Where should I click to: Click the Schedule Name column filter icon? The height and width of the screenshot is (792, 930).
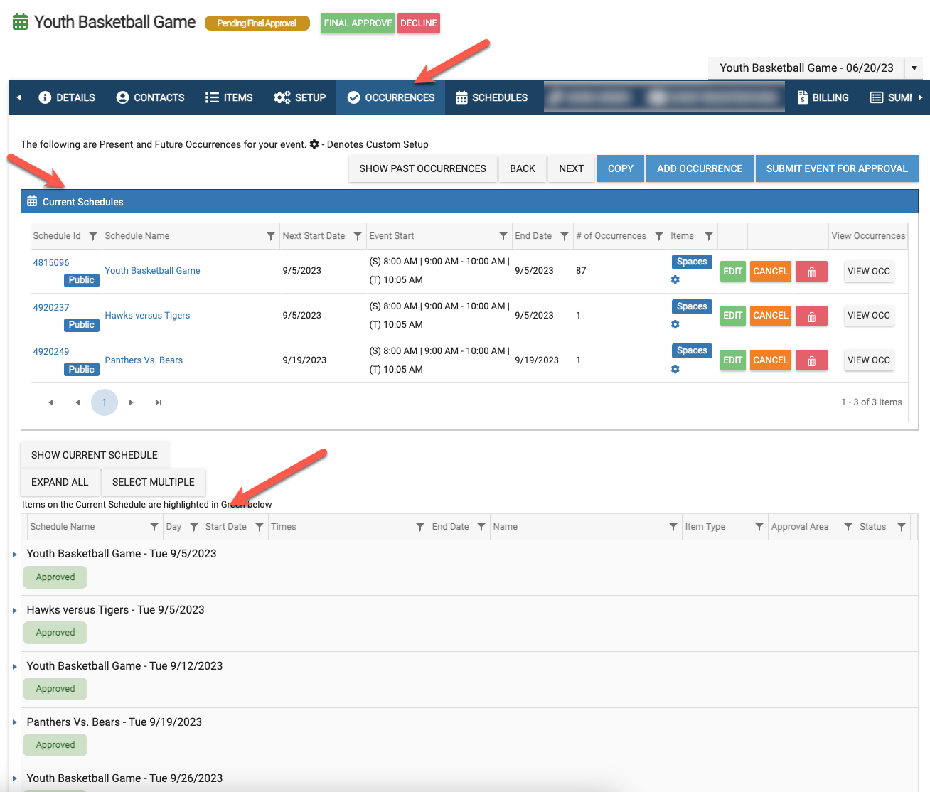(x=270, y=236)
